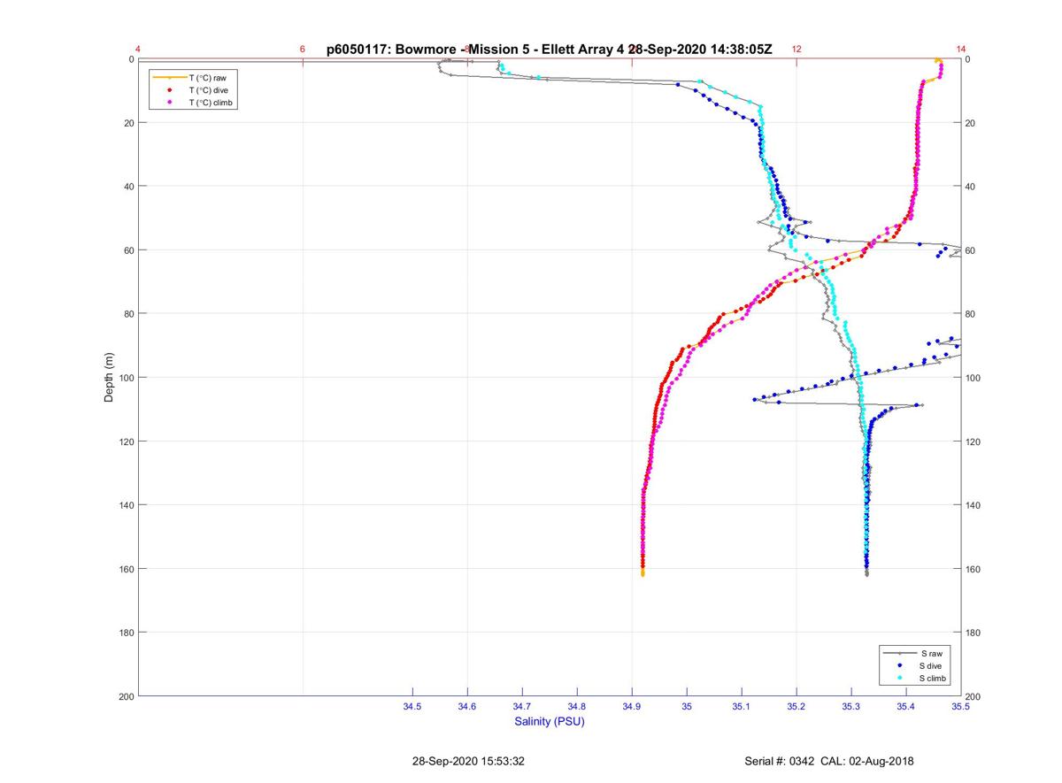The height and width of the screenshot is (783, 1062).
Task: Click the timestamp '28-Sep-2020 15:53:32'
Action: (x=468, y=761)
